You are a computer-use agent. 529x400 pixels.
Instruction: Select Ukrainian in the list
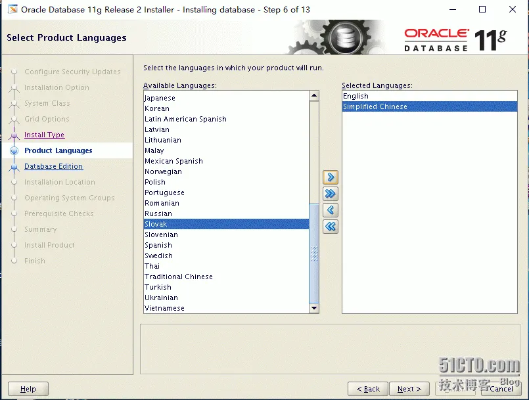click(x=226, y=298)
